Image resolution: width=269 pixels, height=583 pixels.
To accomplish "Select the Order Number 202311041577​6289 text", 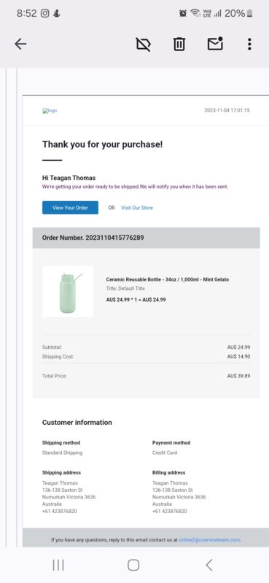I will [x=93, y=238].
